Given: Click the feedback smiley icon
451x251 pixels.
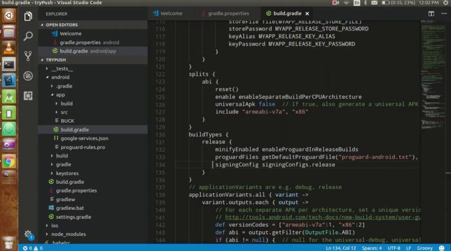Looking at the screenshot, I should coord(441,248).
